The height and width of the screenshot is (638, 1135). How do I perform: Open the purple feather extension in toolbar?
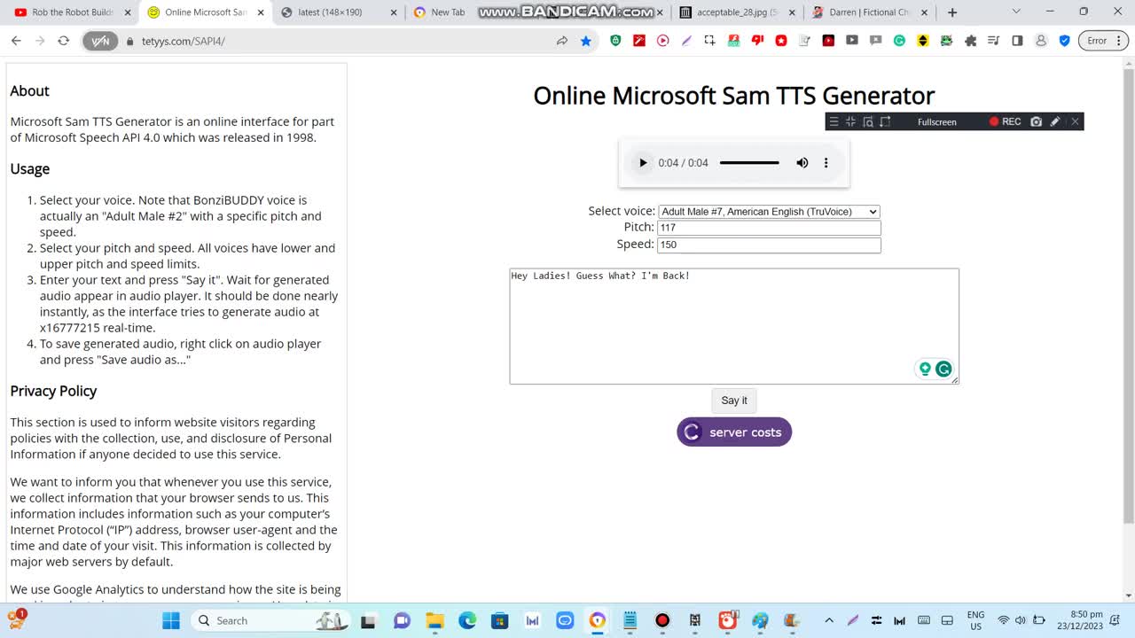[x=686, y=41]
